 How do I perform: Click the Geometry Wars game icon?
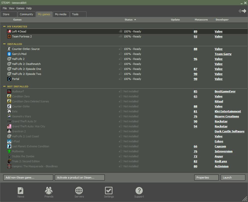(x=9, y=116)
